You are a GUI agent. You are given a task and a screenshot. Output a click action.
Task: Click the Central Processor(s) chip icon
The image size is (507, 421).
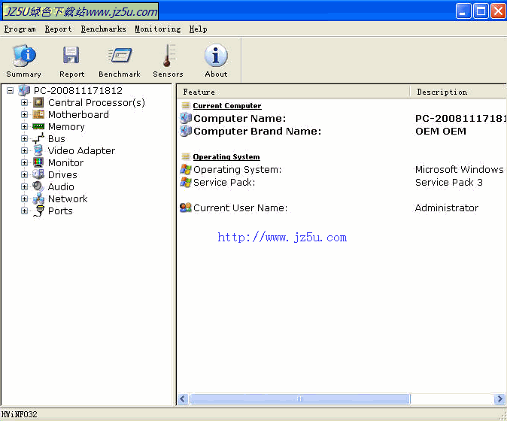(x=38, y=102)
